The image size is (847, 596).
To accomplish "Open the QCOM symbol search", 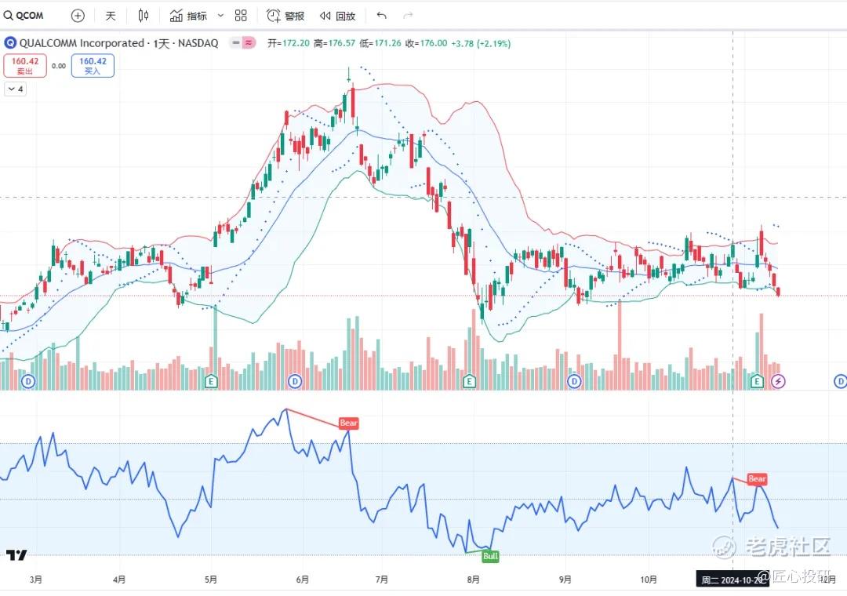I will point(24,16).
